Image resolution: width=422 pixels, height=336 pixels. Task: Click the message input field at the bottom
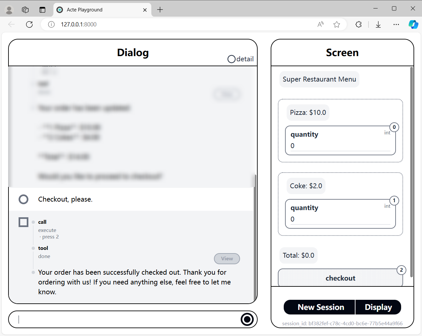(114, 319)
